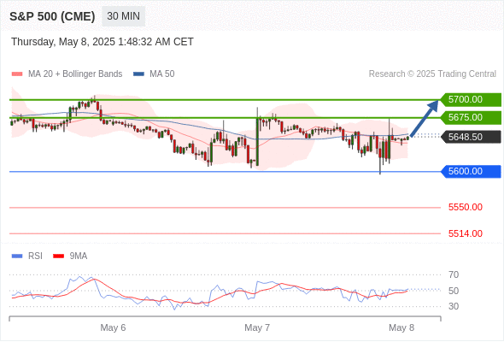Click the May 8 date axis label

click(x=401, y=327)
